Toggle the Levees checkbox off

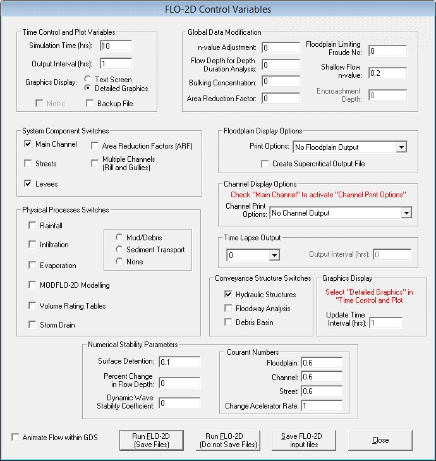pyautogui.click(x=28, y=184)
